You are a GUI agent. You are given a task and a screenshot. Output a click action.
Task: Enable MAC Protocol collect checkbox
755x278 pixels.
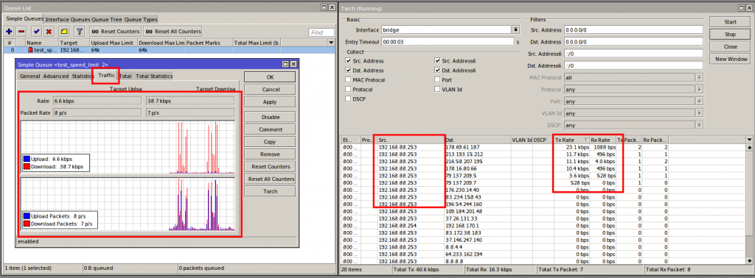348,79
